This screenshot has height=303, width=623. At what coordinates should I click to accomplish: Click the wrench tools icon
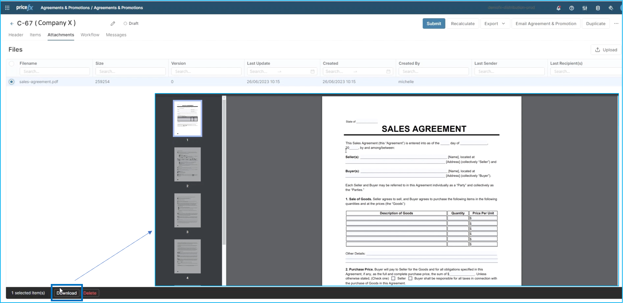(611, 8)
